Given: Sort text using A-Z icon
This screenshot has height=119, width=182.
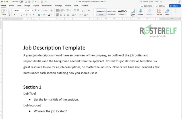Looking at the screenshot, I should coord(83,11).
